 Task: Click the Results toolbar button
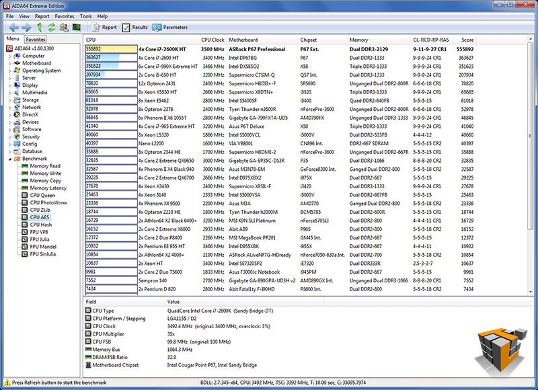(x=135, y=28)
